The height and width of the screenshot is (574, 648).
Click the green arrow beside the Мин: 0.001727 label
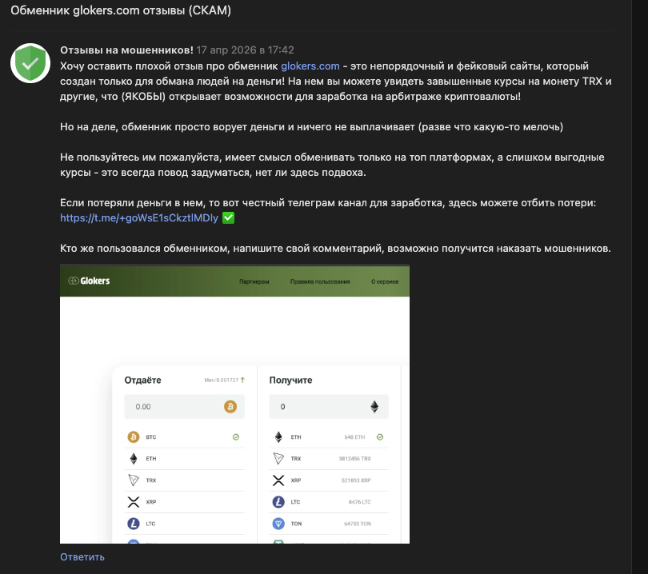coord(242,380)
